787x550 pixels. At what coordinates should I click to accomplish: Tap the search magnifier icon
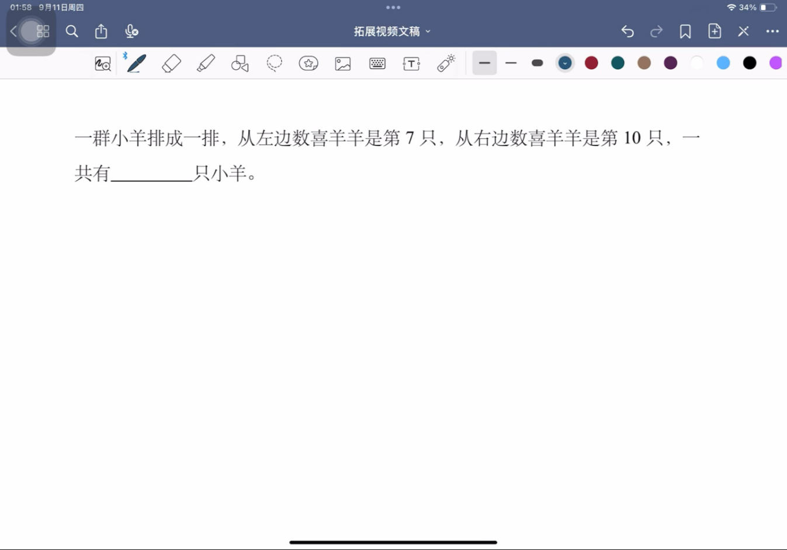click(x=72, y=32)
